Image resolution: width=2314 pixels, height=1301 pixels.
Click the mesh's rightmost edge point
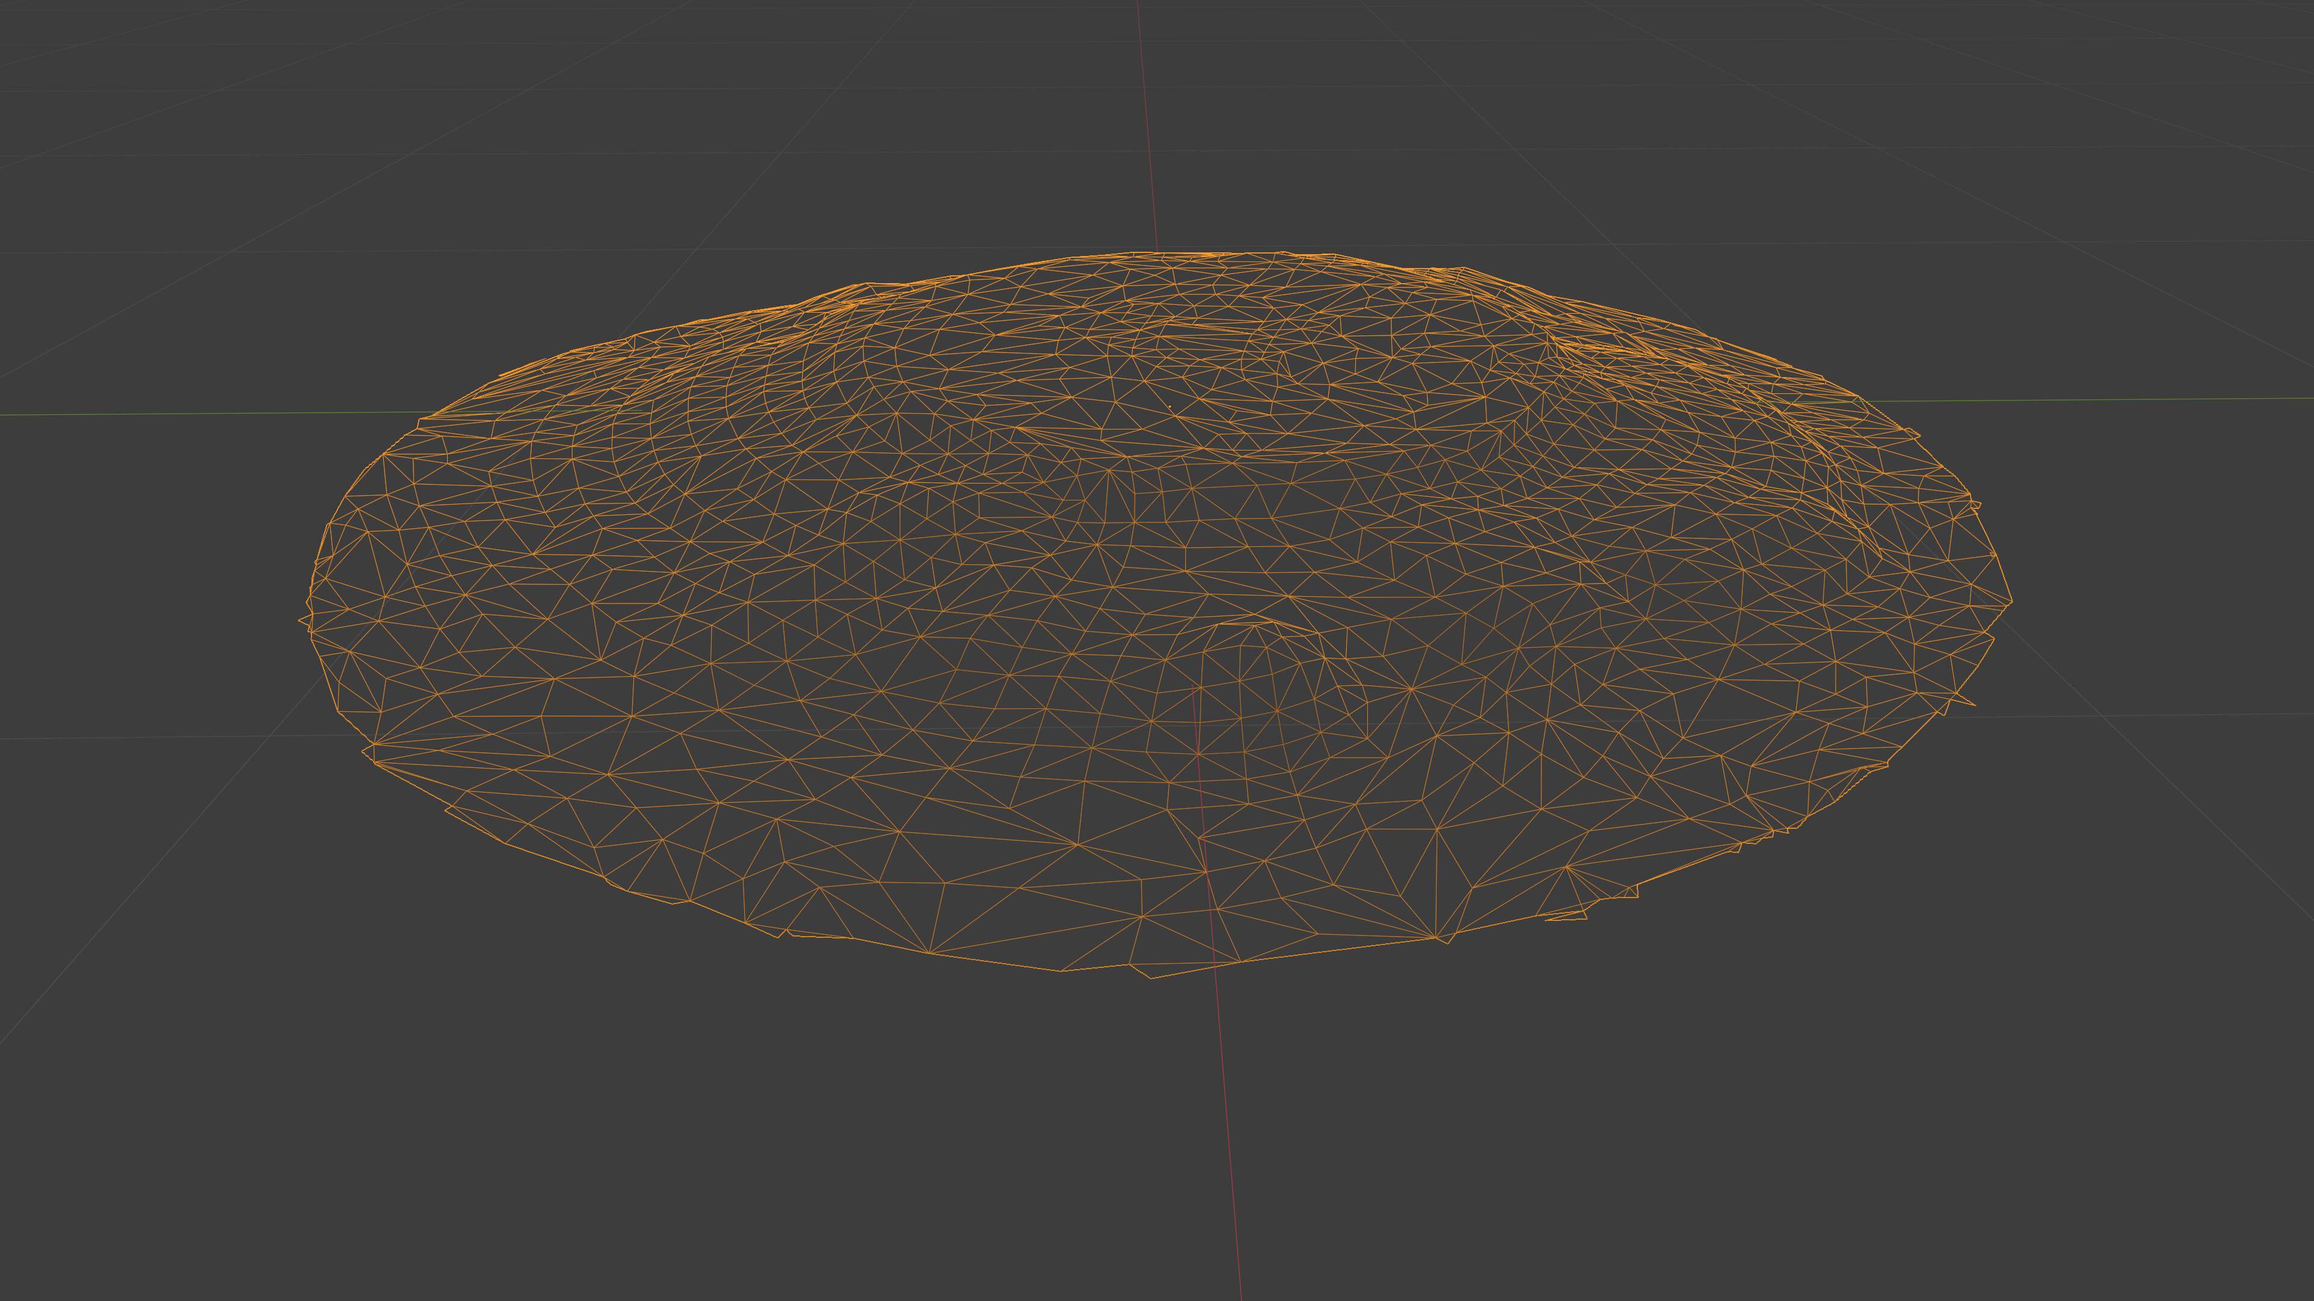click(2011, 601)
